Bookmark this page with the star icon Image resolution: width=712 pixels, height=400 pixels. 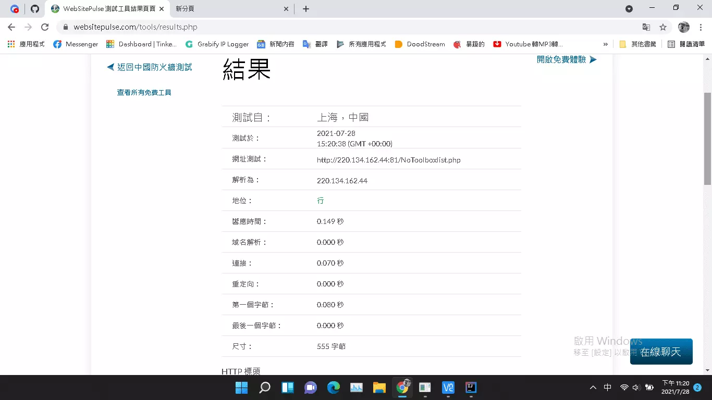pyautogui.click(x=663, y=27)
